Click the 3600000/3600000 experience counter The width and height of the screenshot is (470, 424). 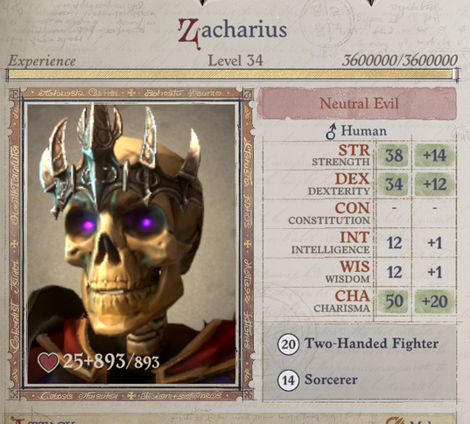(400, 60)
